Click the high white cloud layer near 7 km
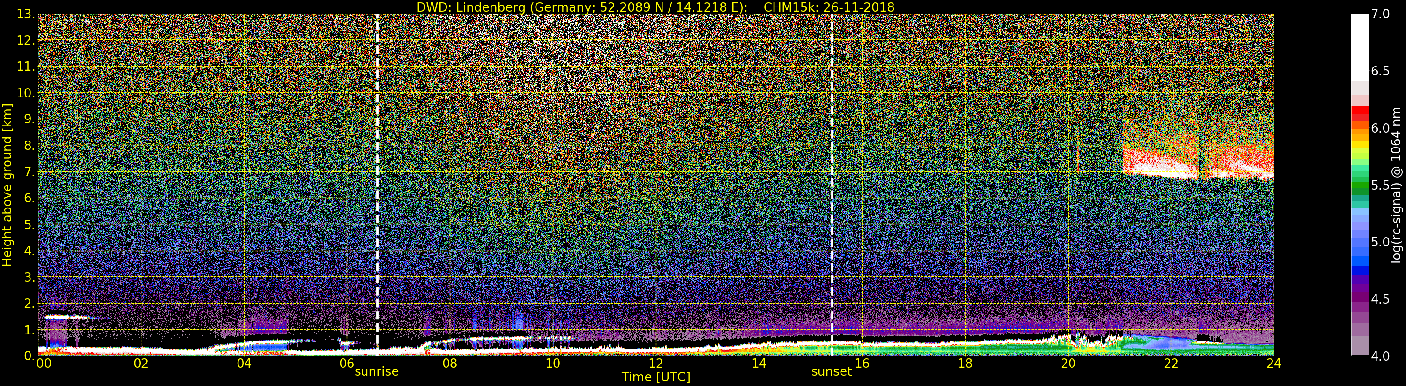The height and width of the screenshot is (386, 1406). 1162,169
